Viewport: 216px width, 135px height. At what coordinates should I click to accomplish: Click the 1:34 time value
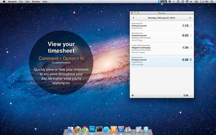click(185, 48)
